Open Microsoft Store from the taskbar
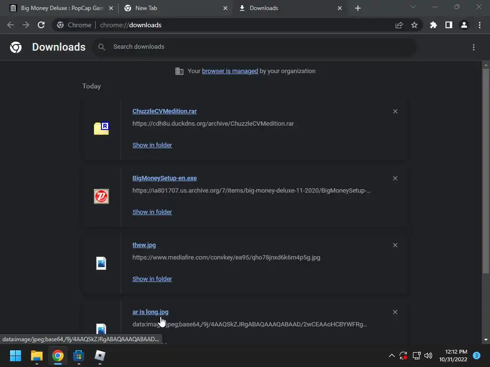 pyautogui.click(x=78, y=356)
